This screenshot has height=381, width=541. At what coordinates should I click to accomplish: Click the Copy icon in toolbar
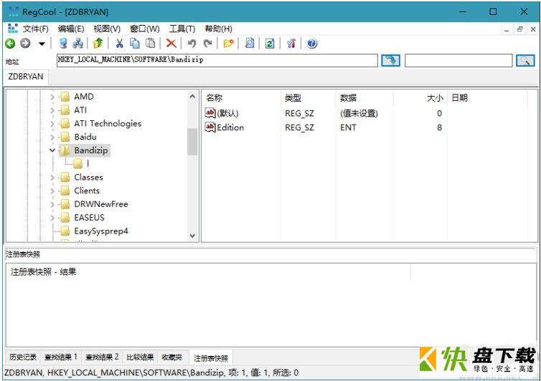coord(135,44)
